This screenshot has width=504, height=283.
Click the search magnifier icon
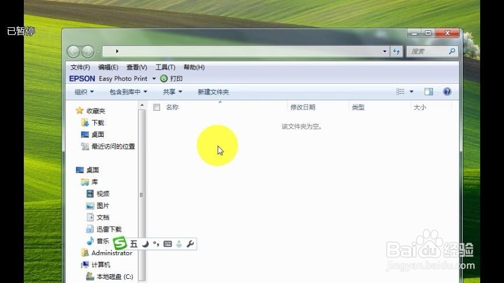(x=452, y=51)
